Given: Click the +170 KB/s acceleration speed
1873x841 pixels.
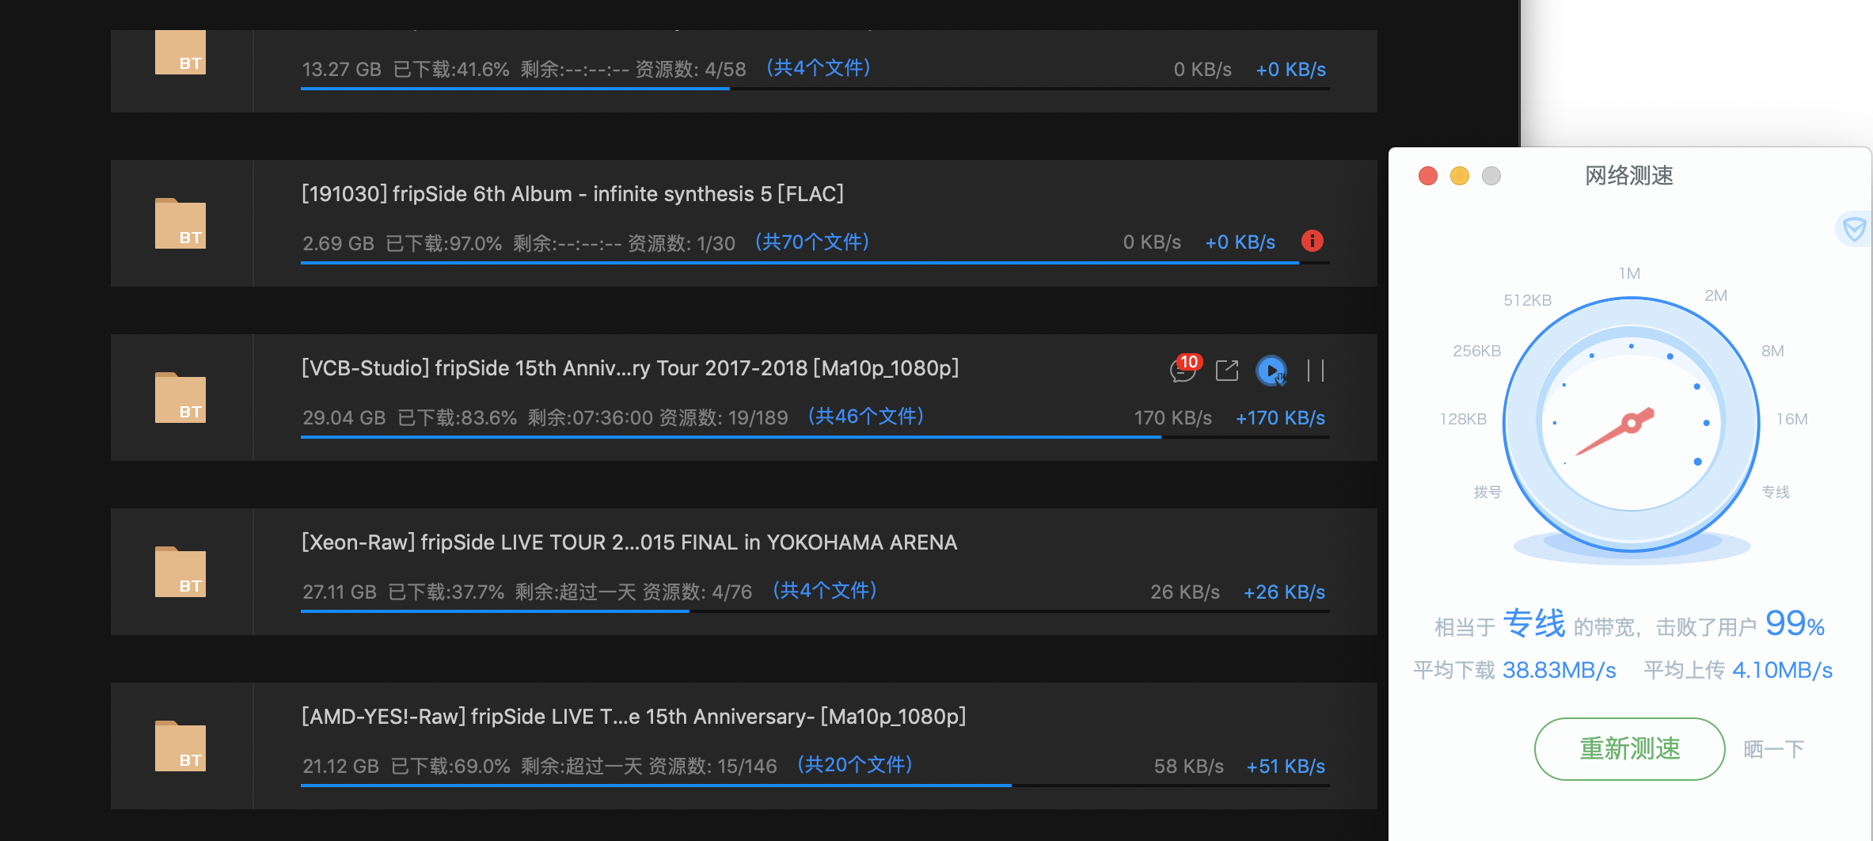Looking at the screenshot, I should (1280, 418).
